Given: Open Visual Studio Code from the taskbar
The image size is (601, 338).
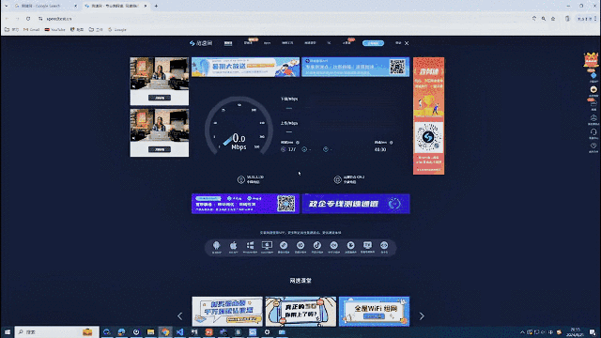Looking at the screenshot, I should click(x=179, y=332).
